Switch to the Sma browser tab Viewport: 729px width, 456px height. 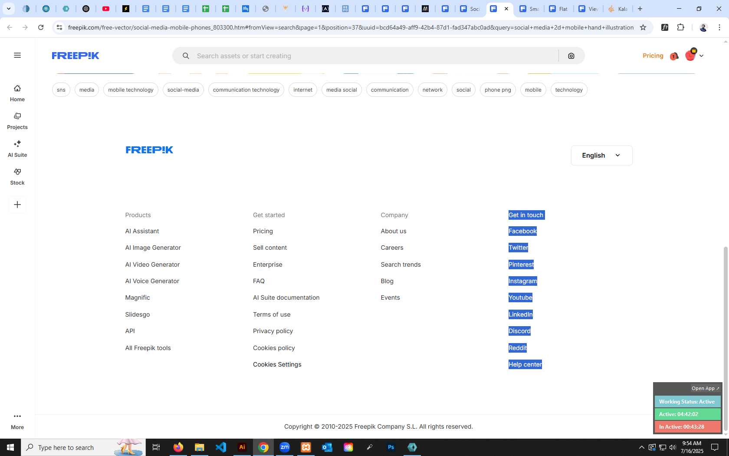tap(529, 9)
